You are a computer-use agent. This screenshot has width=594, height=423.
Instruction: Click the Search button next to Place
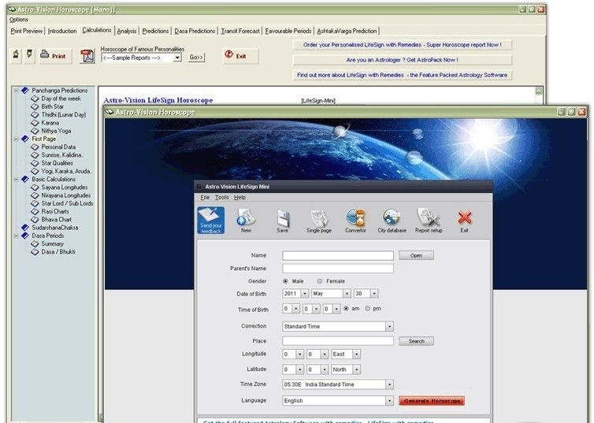coord(416,341)
